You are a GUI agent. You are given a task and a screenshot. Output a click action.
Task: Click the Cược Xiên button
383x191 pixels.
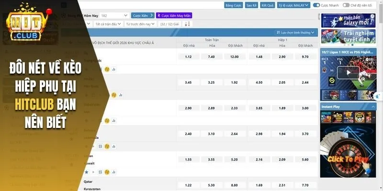tap(143, 15)
